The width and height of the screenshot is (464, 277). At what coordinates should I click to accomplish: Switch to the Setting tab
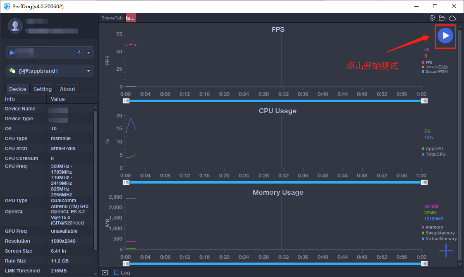(42, 89)
